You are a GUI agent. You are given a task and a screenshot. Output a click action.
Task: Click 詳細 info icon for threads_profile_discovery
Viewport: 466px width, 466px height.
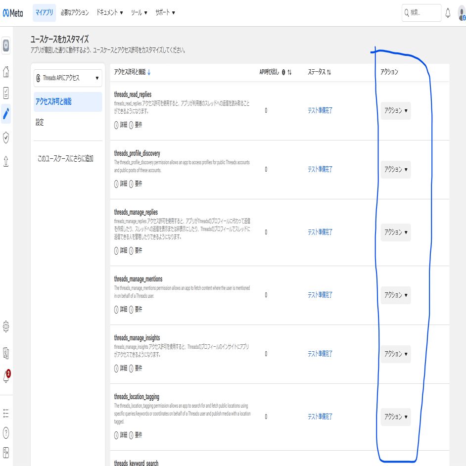click(x=116, y=184)
